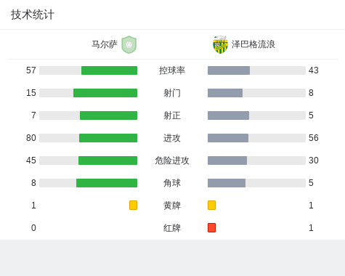Select the 红牌 stat label

click(x=172, y=228)
